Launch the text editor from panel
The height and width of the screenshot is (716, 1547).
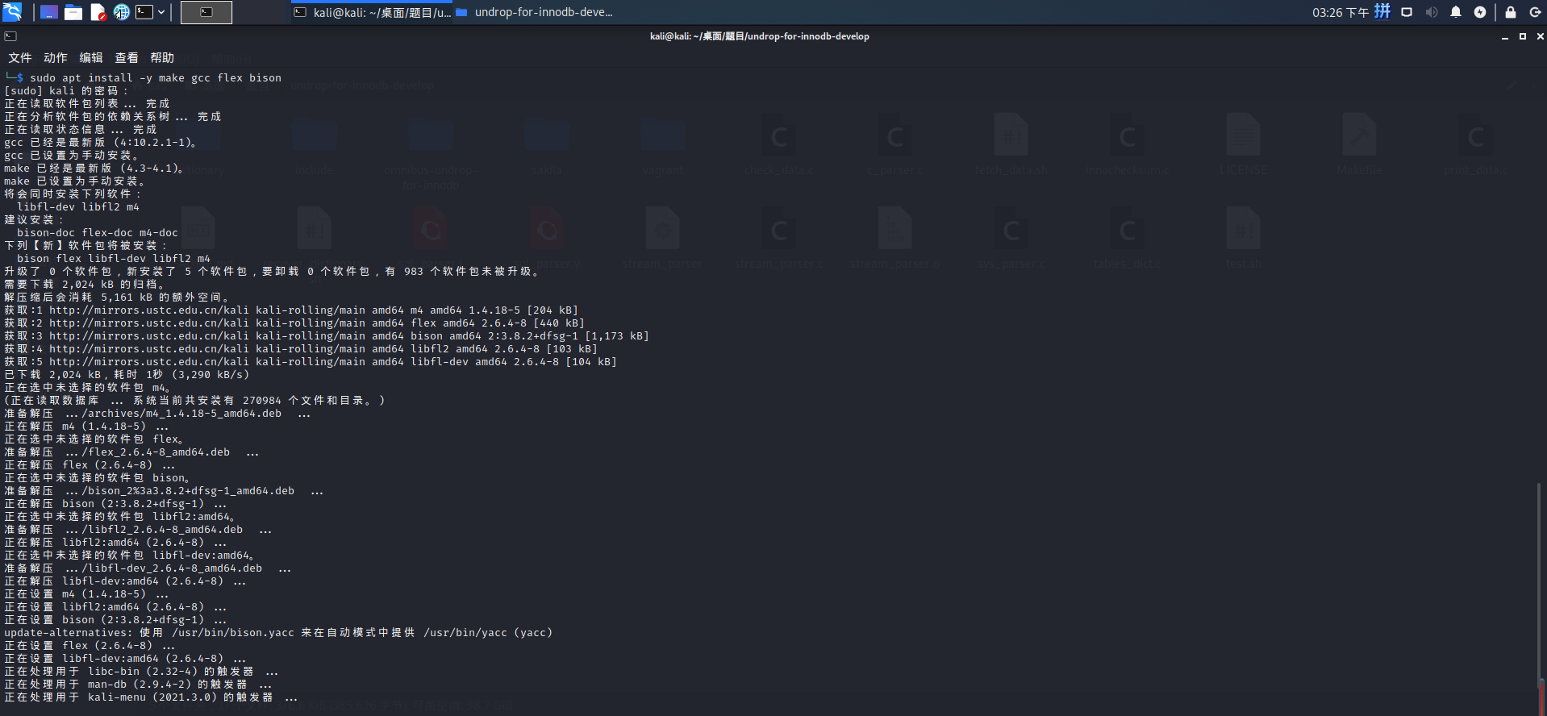coord(98,12)
